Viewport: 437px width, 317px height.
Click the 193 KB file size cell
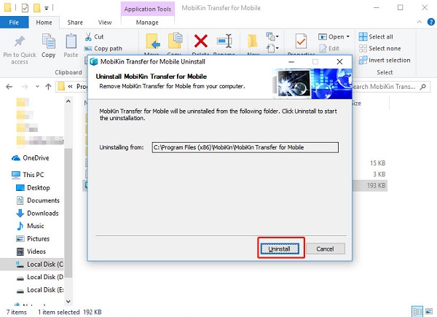point(377,185)
